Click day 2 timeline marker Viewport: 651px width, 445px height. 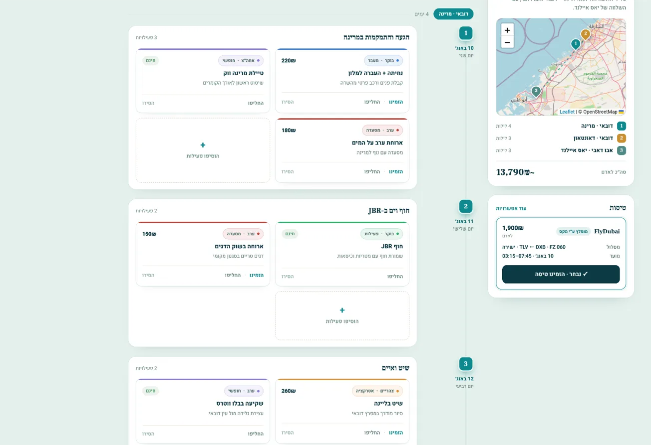click(466, 206)
